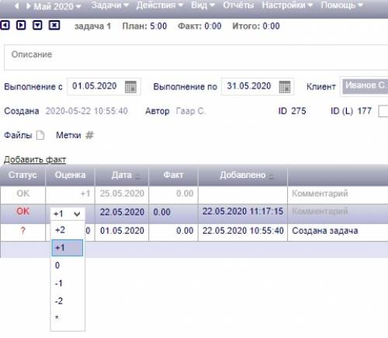Sort table by Дата column header
Screen dimensions: 388x338
(122, 176)
